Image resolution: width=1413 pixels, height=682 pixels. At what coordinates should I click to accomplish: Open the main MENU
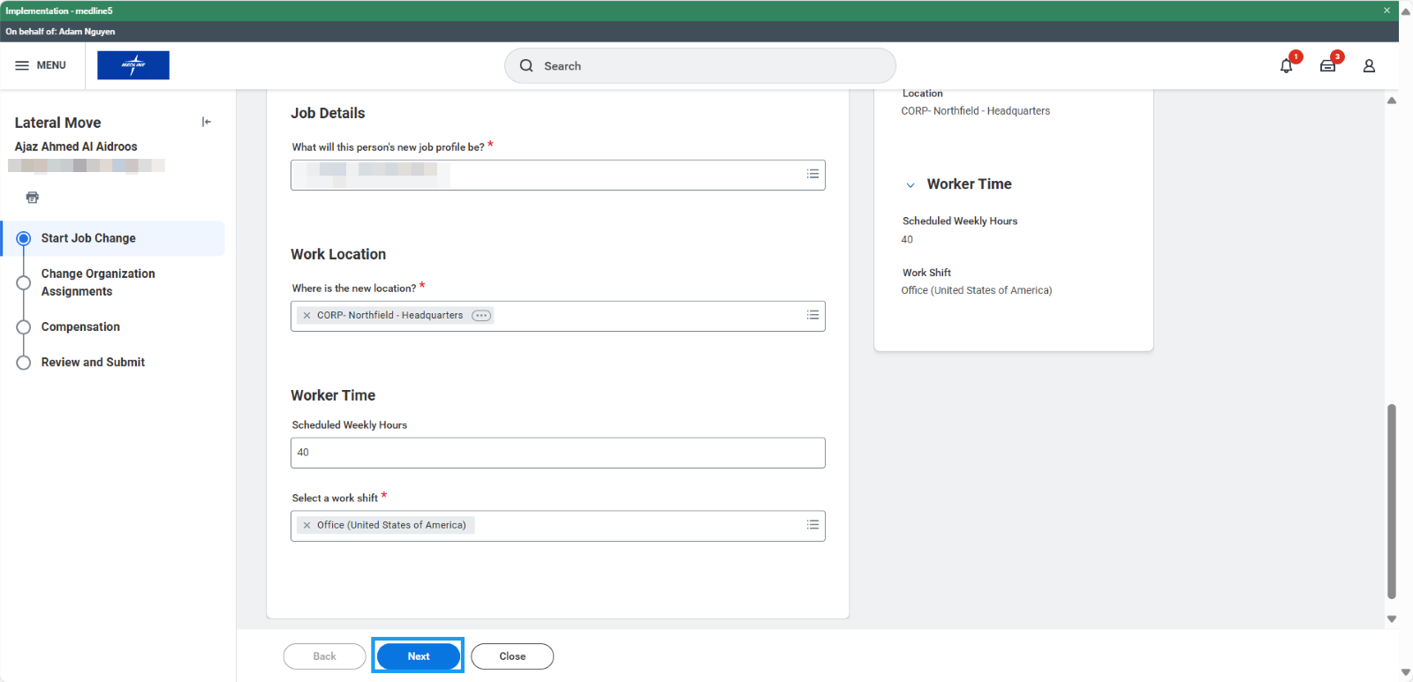41,65
